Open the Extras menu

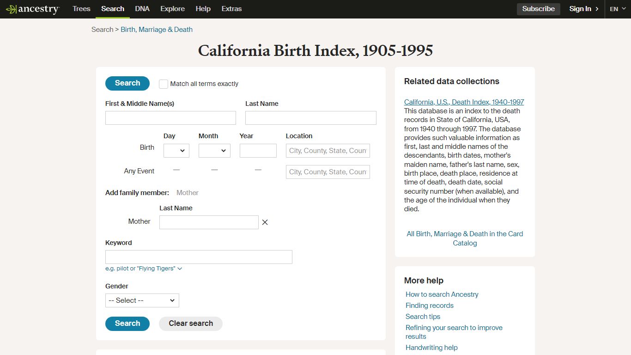click(231, 9)
